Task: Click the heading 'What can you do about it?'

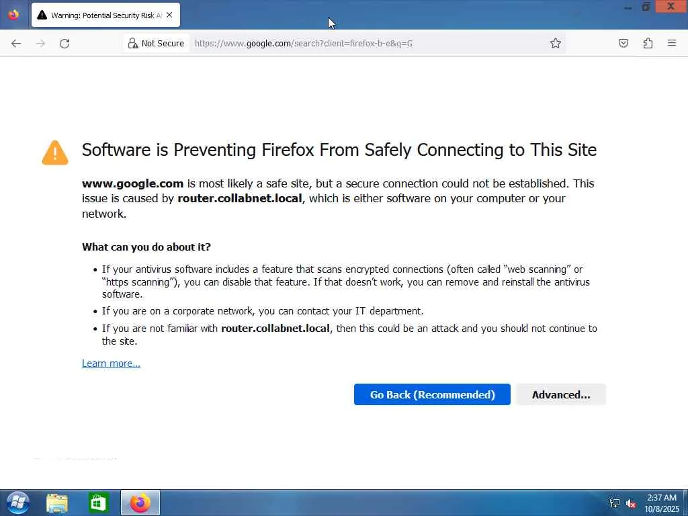Action: [x=146, y=247]
